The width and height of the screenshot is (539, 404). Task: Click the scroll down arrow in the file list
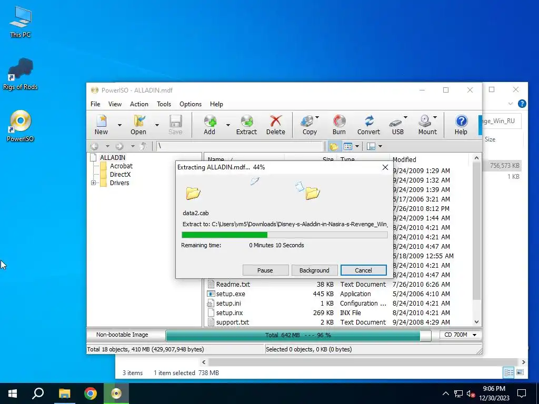click(x=476, y=322)
